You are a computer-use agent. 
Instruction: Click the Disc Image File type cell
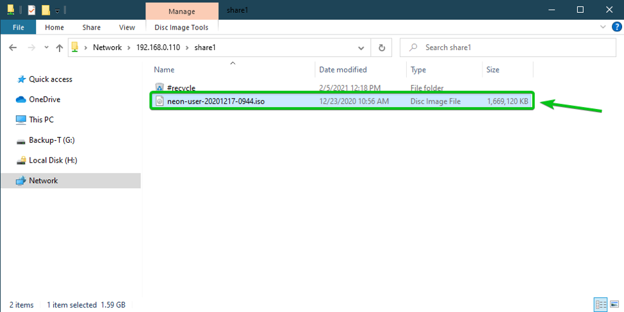[x=436, y=101]
